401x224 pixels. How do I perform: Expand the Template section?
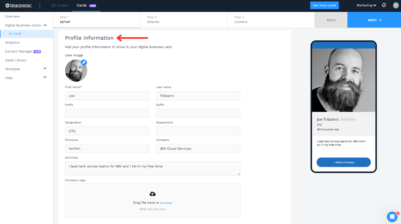45,68
